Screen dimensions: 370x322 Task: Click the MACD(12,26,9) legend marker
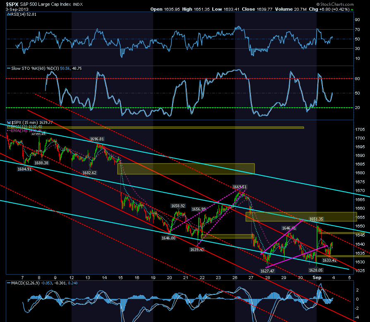pyautogui.click(x=9, y=283)
